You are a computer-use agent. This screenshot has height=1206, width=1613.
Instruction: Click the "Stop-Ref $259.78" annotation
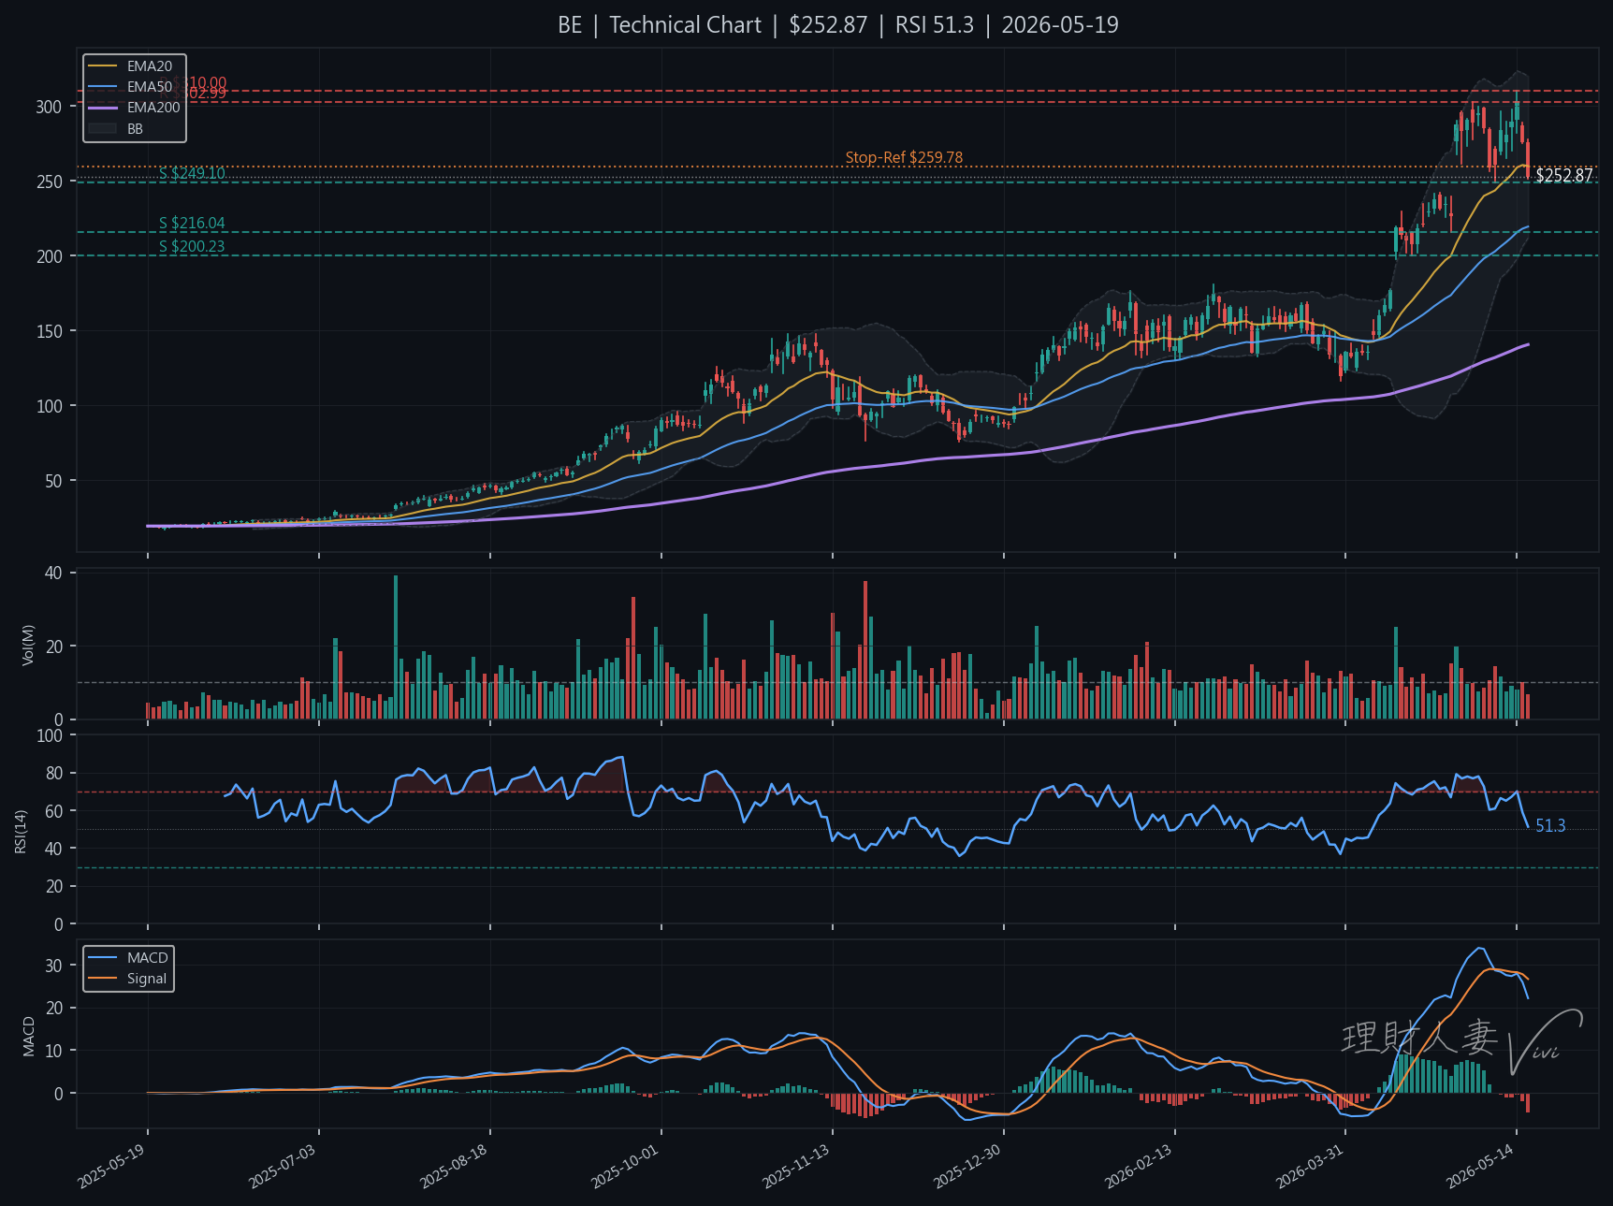[x=904, y=157]
